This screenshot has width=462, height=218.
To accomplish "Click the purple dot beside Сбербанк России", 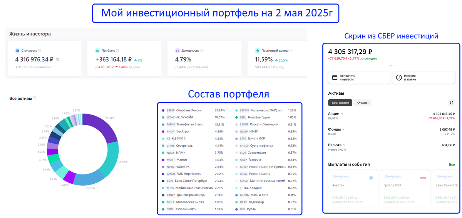I will pos(163,110).
